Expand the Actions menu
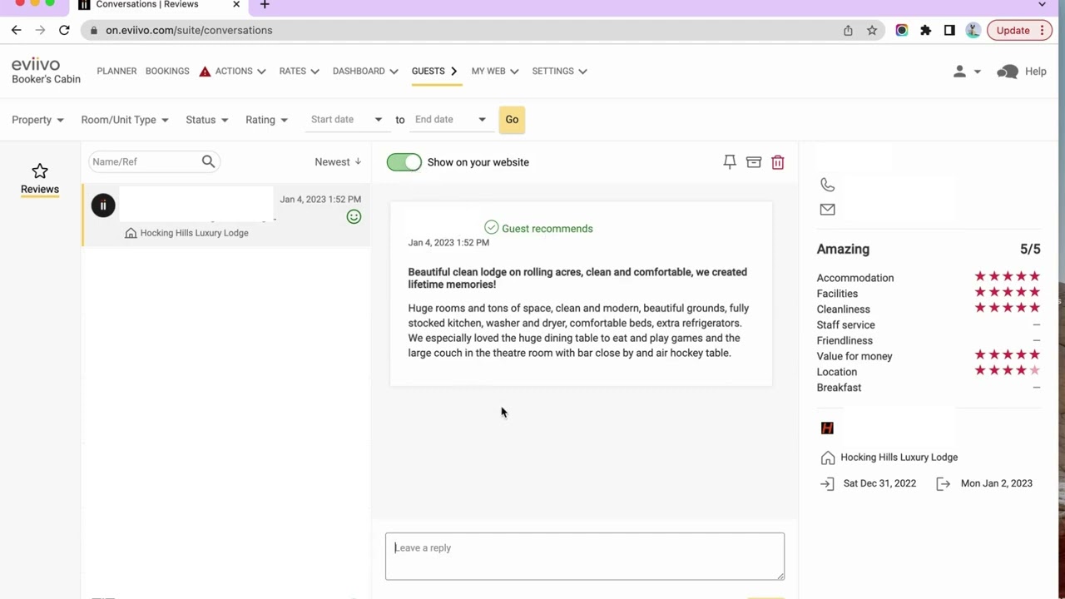Screen dimensions: 1065x599 240,72
